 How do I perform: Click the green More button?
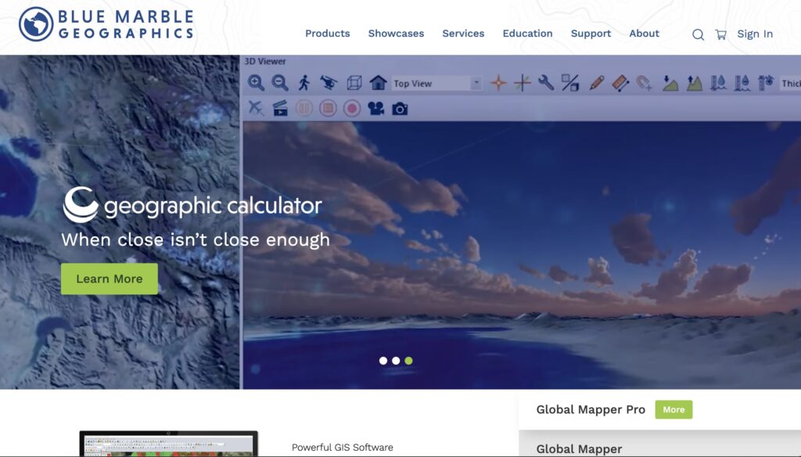point(673,409)
